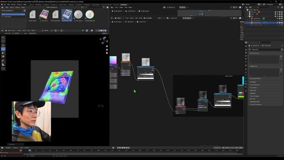Click the play animation button in timeline
284x160 pixels.
tap(124, 148)
